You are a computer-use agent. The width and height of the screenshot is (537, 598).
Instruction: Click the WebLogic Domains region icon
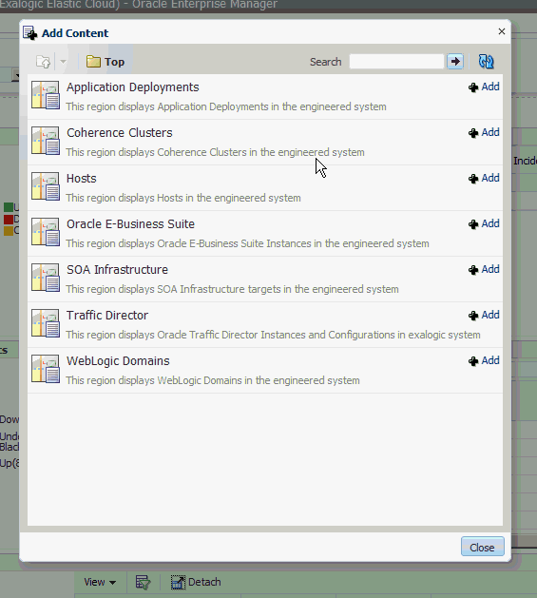click(x=45, y=369)
